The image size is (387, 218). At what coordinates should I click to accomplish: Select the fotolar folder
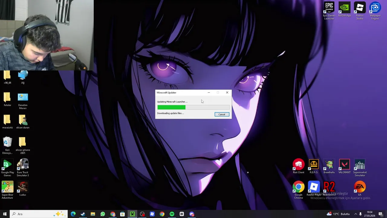[x=7, y=99]
